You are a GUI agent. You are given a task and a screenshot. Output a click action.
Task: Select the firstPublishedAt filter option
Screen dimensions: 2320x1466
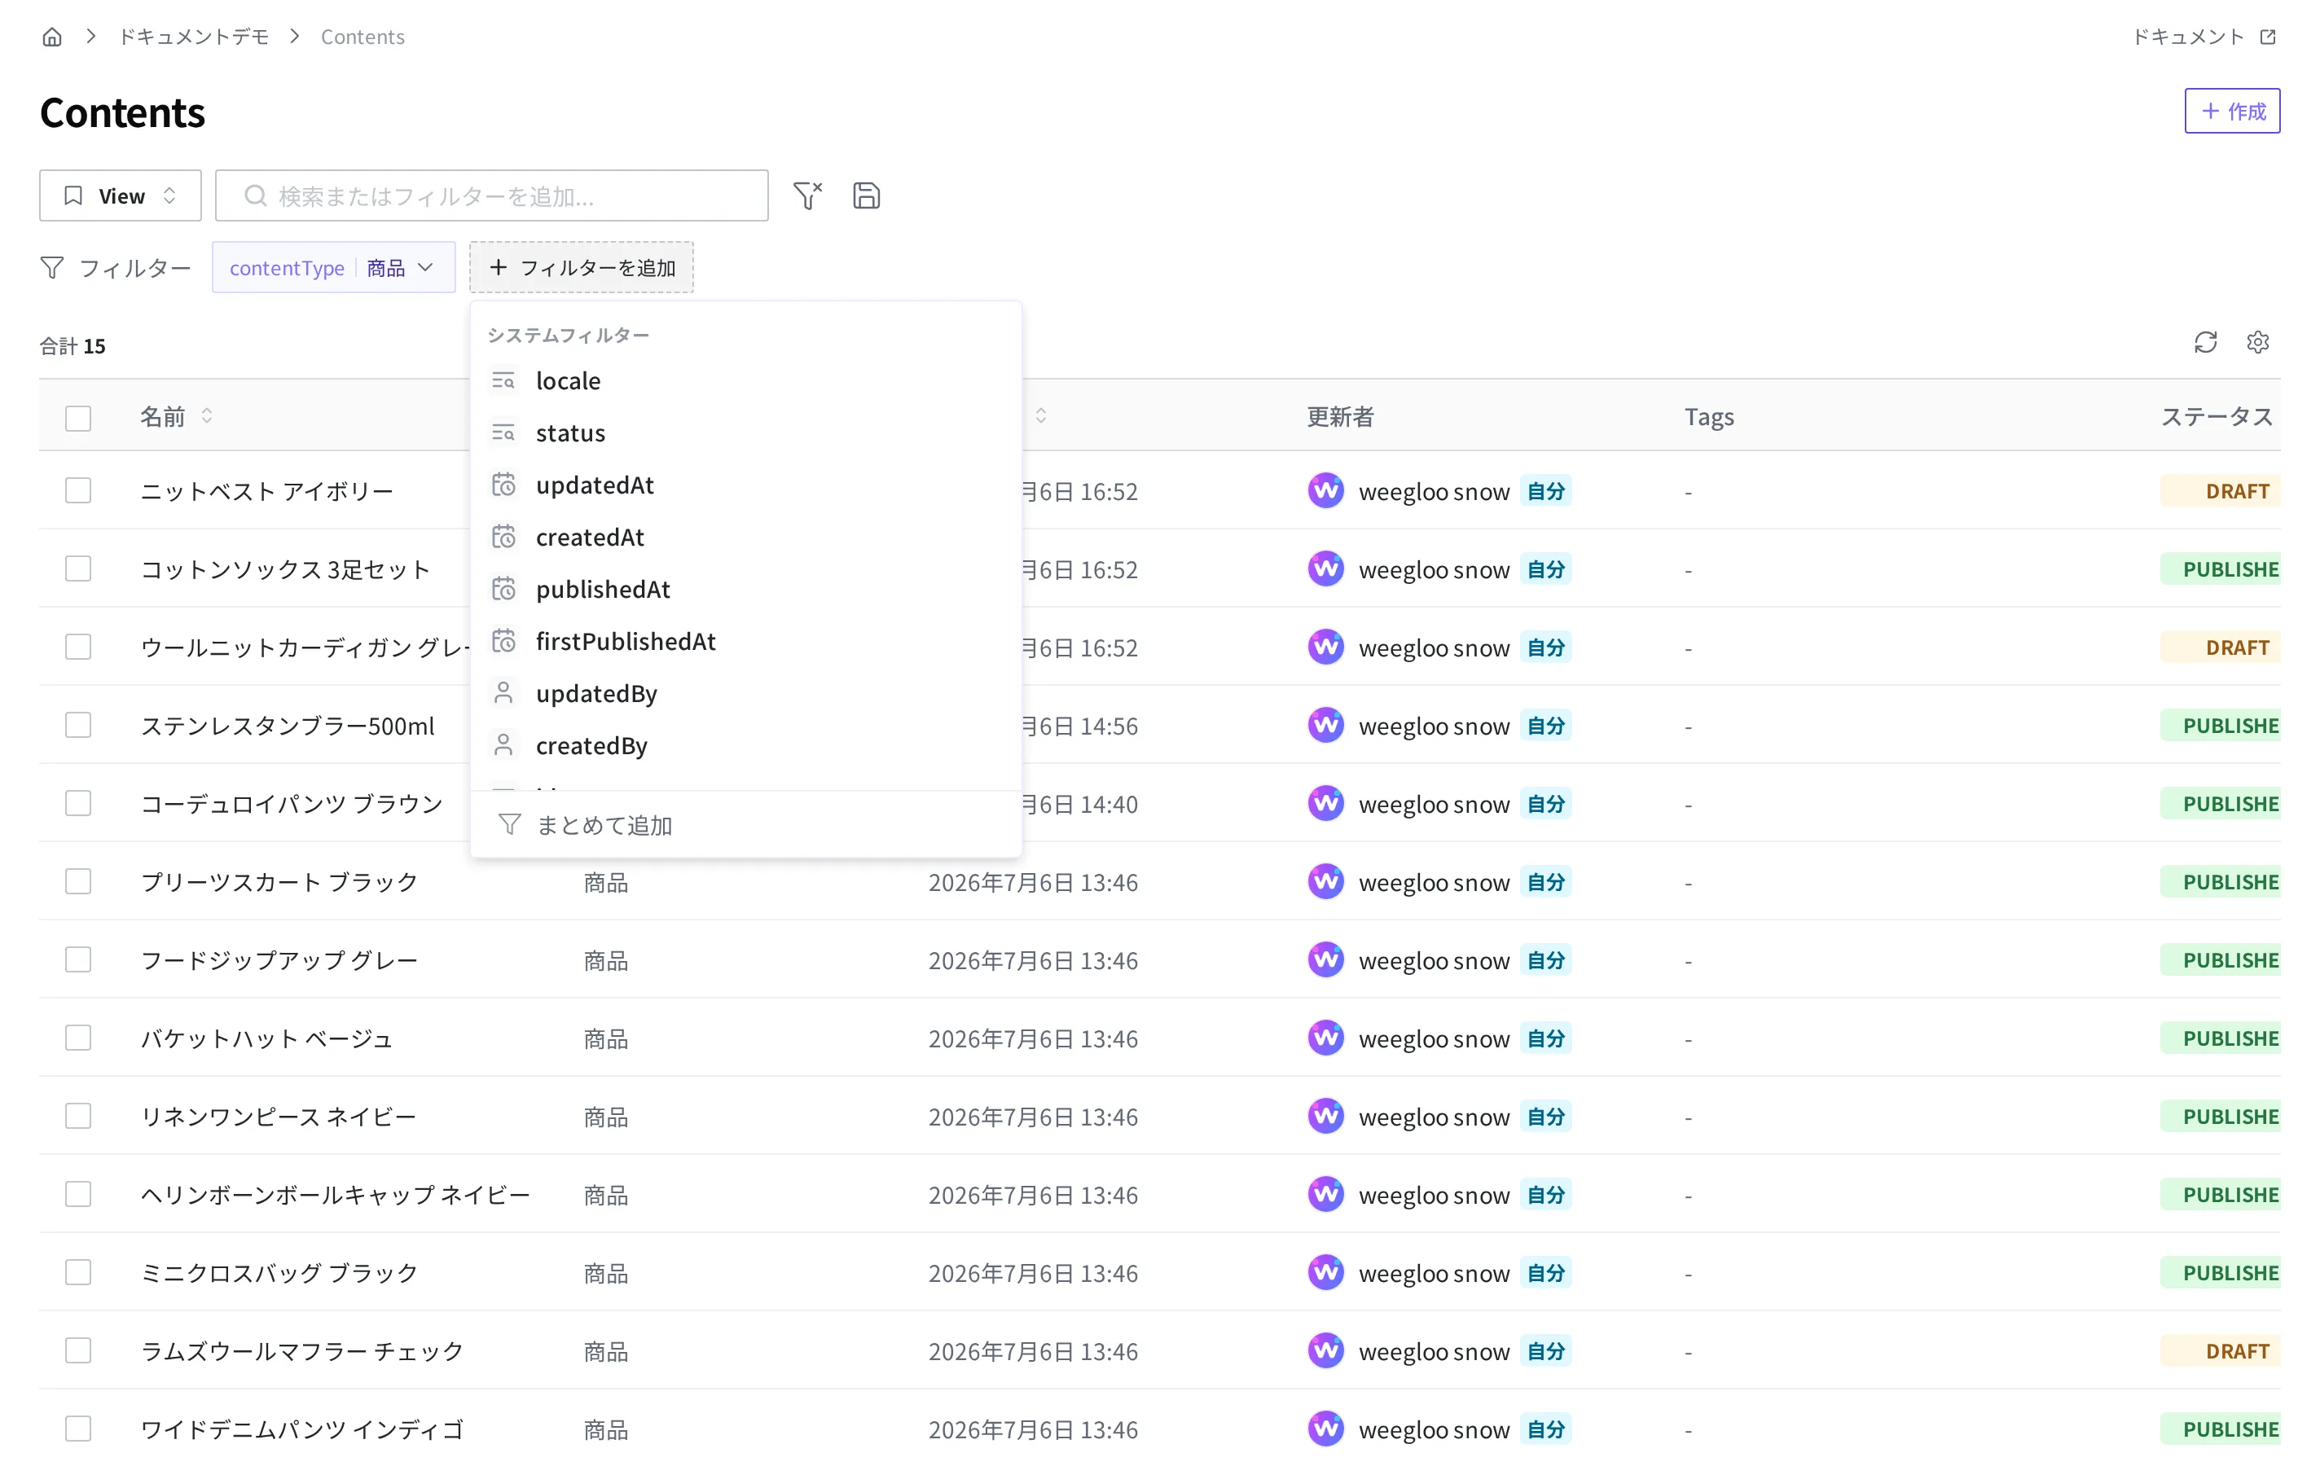pos(745,640)
